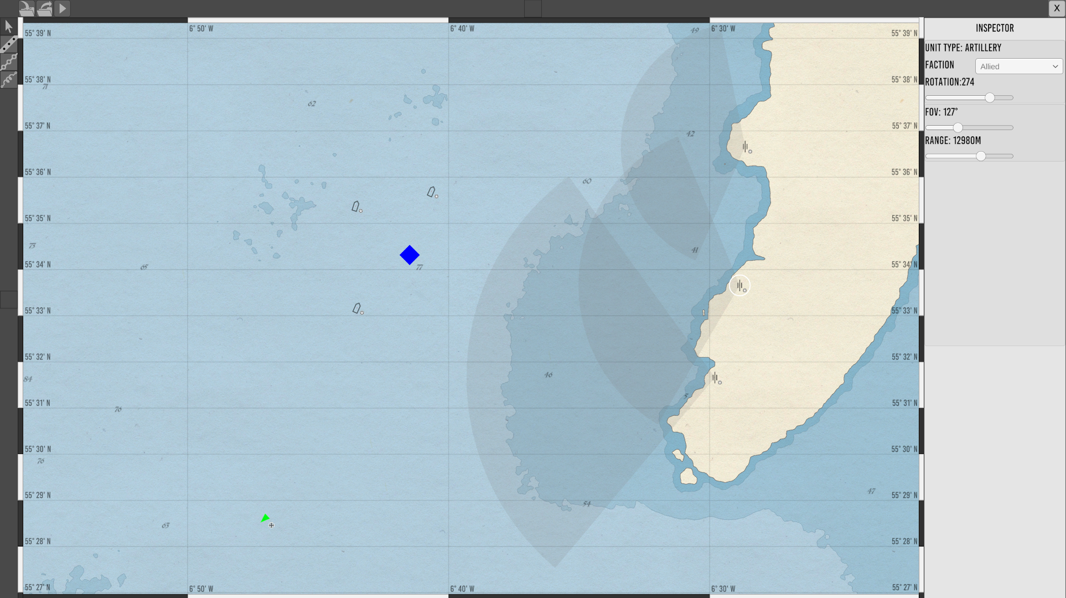Close the window with the X button
This screenshot has height=598, width=1066.
[x=1056, y=8]
